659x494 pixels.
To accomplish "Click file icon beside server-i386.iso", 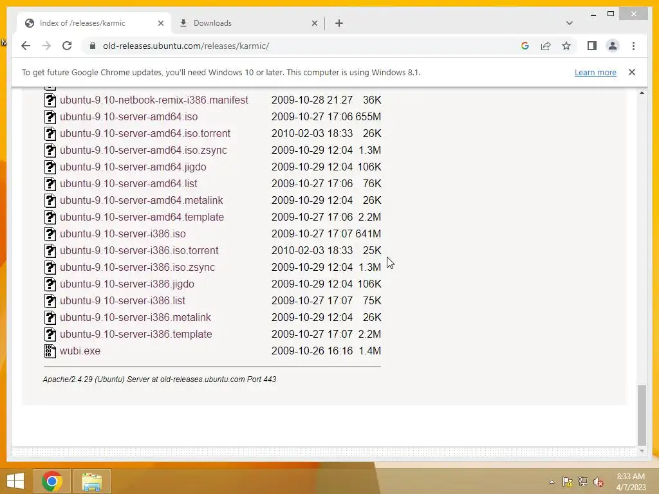I will (50, 233).
